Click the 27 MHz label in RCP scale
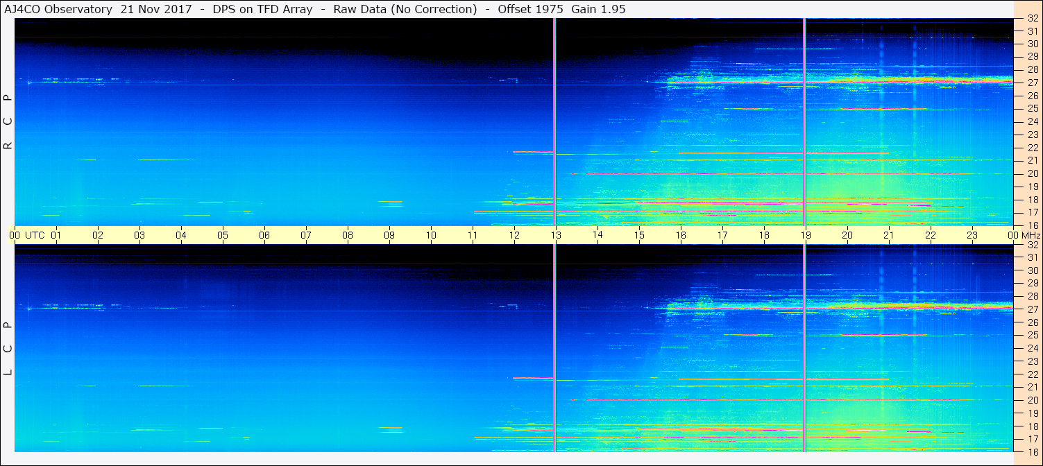 1033,83
